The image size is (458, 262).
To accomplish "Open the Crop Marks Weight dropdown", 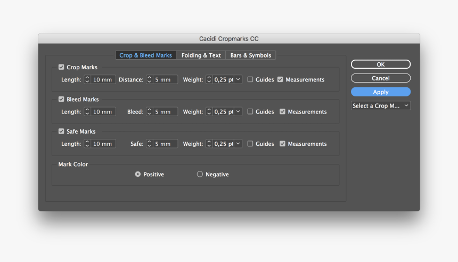I will [238, 79].
